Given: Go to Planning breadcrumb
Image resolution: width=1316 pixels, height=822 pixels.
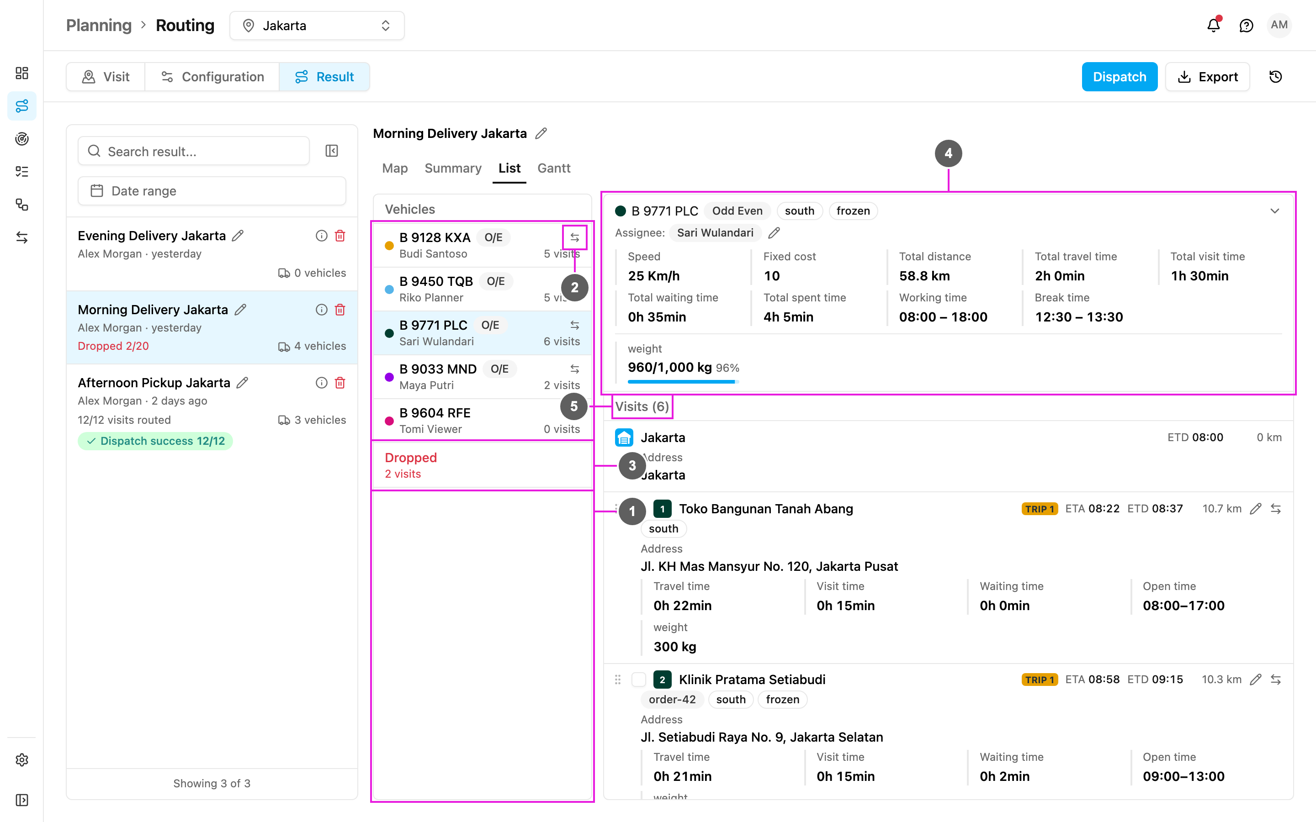Looking at the screenshot, I should click(98, 26).
